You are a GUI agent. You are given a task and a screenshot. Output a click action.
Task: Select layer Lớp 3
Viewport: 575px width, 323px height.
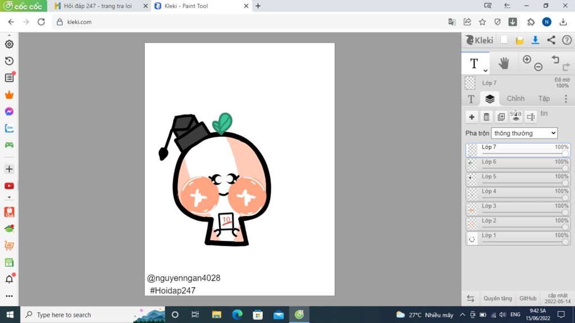click(x=518, y=209)
